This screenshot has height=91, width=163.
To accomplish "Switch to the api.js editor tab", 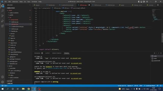I will (x=123, y=5).
